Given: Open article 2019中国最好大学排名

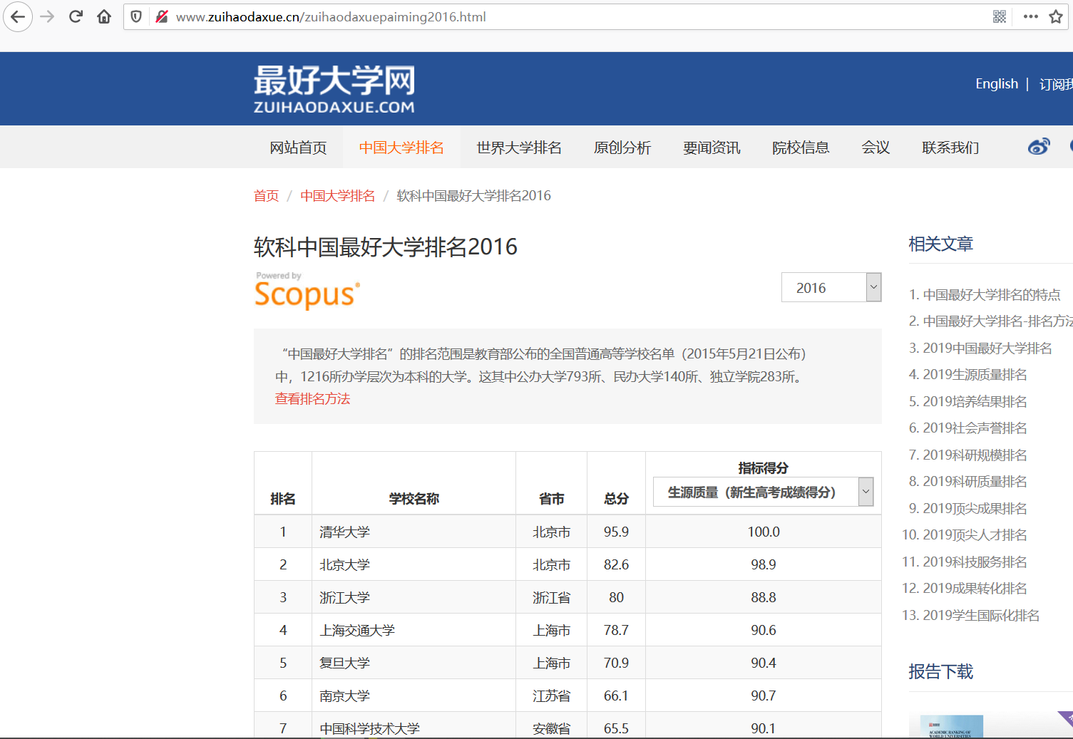Looking at the screenshot, I should tap(987, 348).
